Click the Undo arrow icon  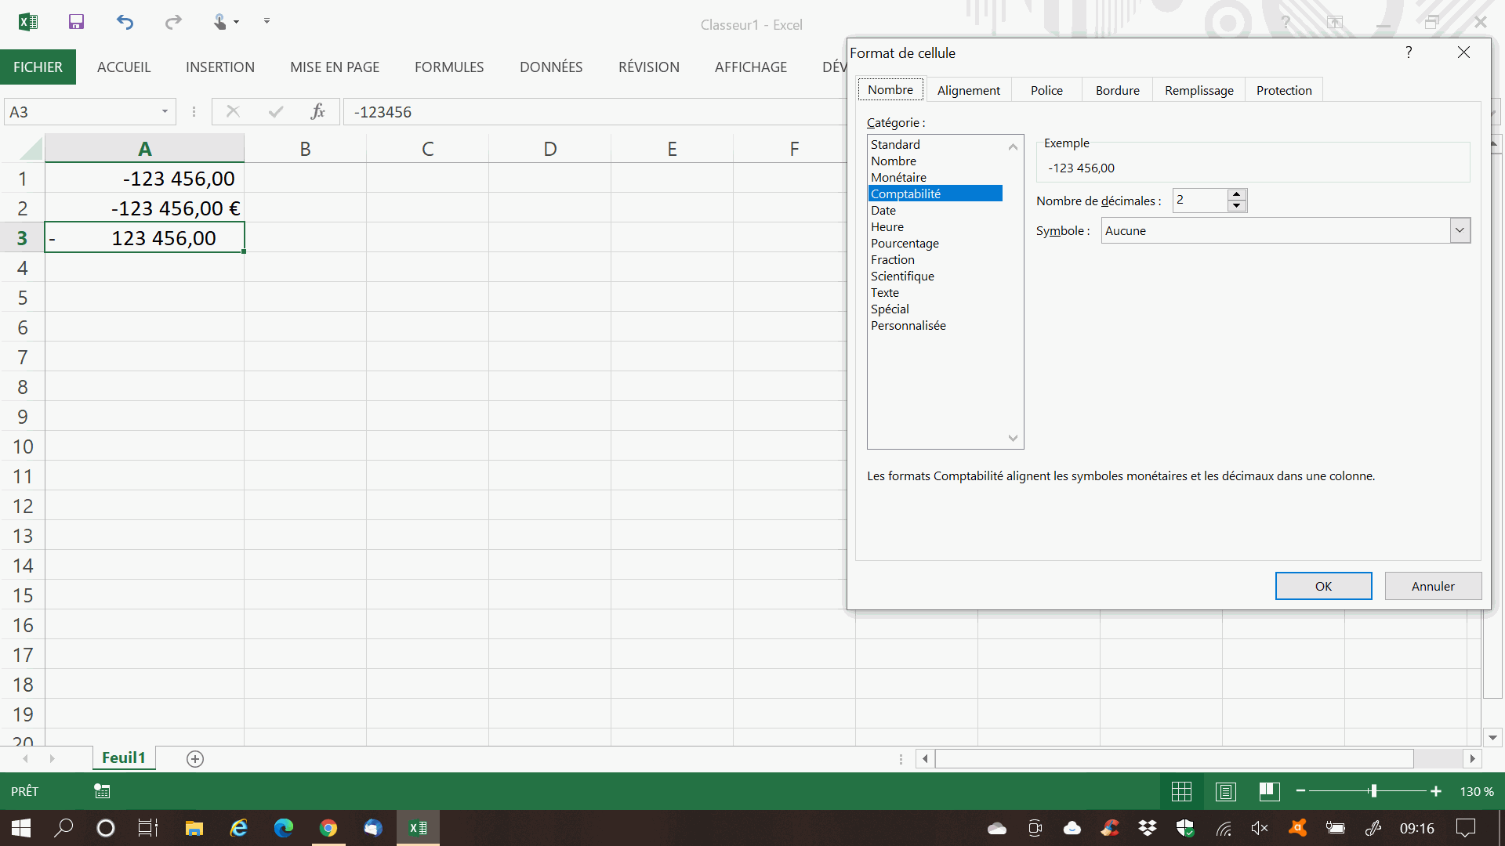point(125,22)
